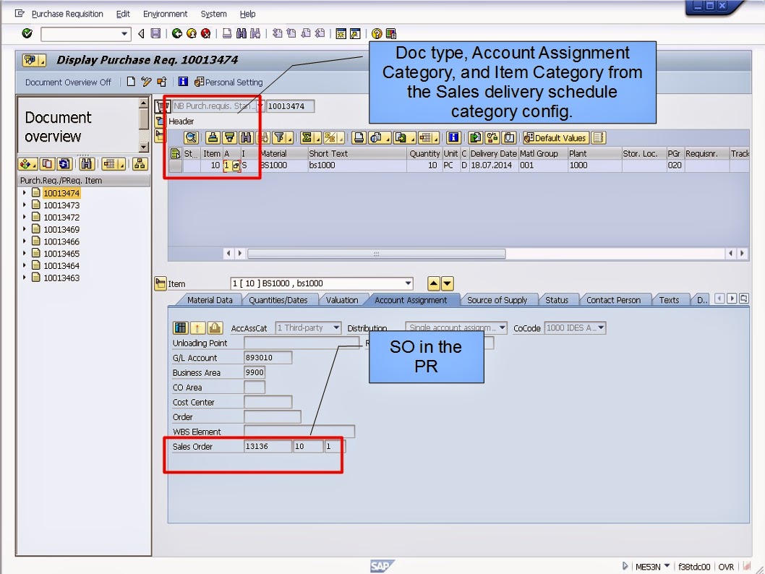Click the Help question mark icon
Image resolution: width=765 pixels, height=574 pixels.
coord(377,33)
